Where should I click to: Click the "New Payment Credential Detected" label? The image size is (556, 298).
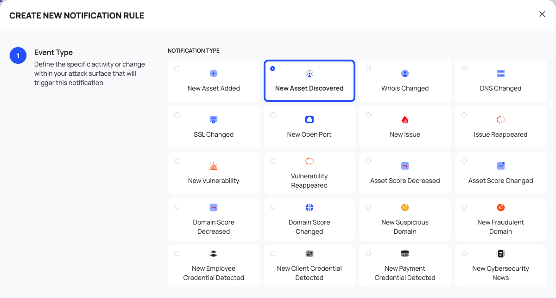pos(405,273)
